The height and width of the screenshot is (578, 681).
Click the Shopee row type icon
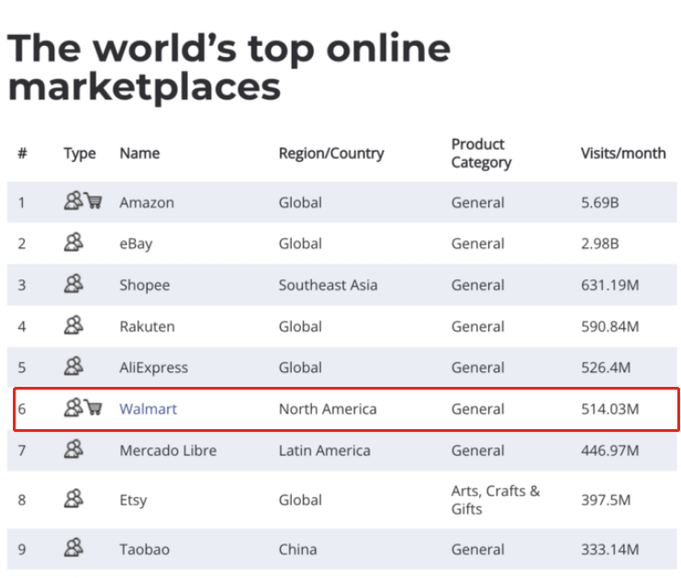[73, 284]
